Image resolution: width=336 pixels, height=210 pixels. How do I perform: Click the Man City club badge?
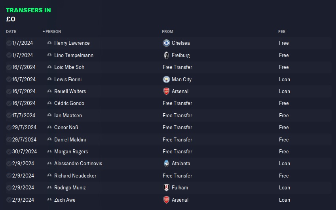click(x=166, y=79)
